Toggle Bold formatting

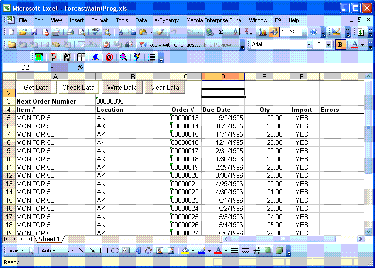pyautogui.click(x=341, y=45)
